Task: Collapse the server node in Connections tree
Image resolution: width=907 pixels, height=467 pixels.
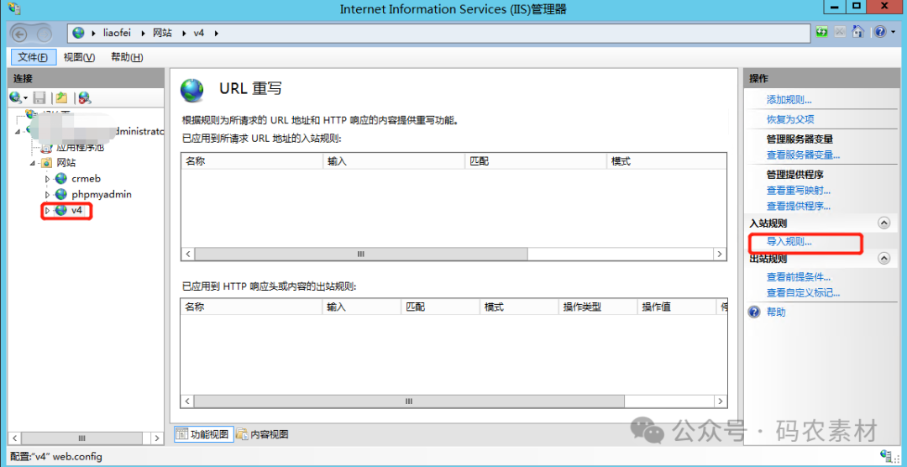Action: coord(18,131)
